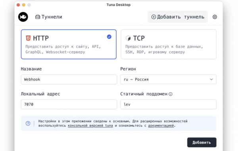
Task: Click the Tuna Desktop window title
Action: 119,5
